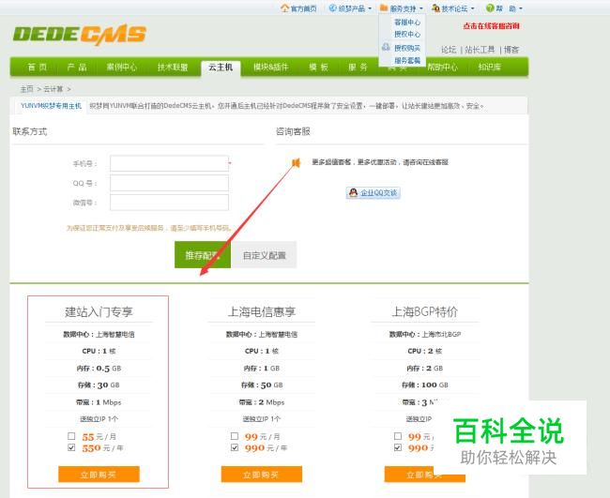Image resolution: width=610 pixels, height=498 pixels.
Task: Focus the 手机号 input field
Action: point(169,163)
